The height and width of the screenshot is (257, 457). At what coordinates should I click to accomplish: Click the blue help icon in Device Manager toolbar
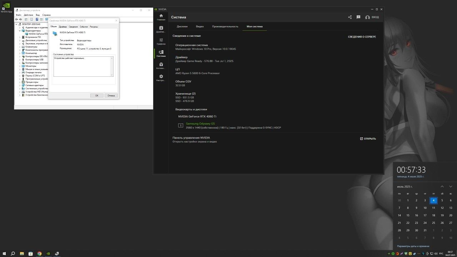pos(37,19)
